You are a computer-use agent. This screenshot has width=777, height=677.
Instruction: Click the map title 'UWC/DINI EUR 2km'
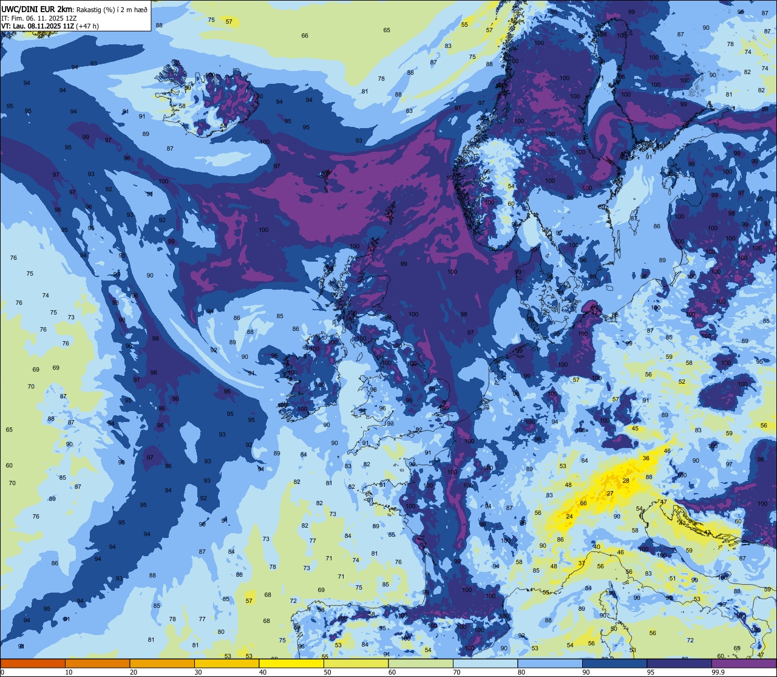pos(36,8)
